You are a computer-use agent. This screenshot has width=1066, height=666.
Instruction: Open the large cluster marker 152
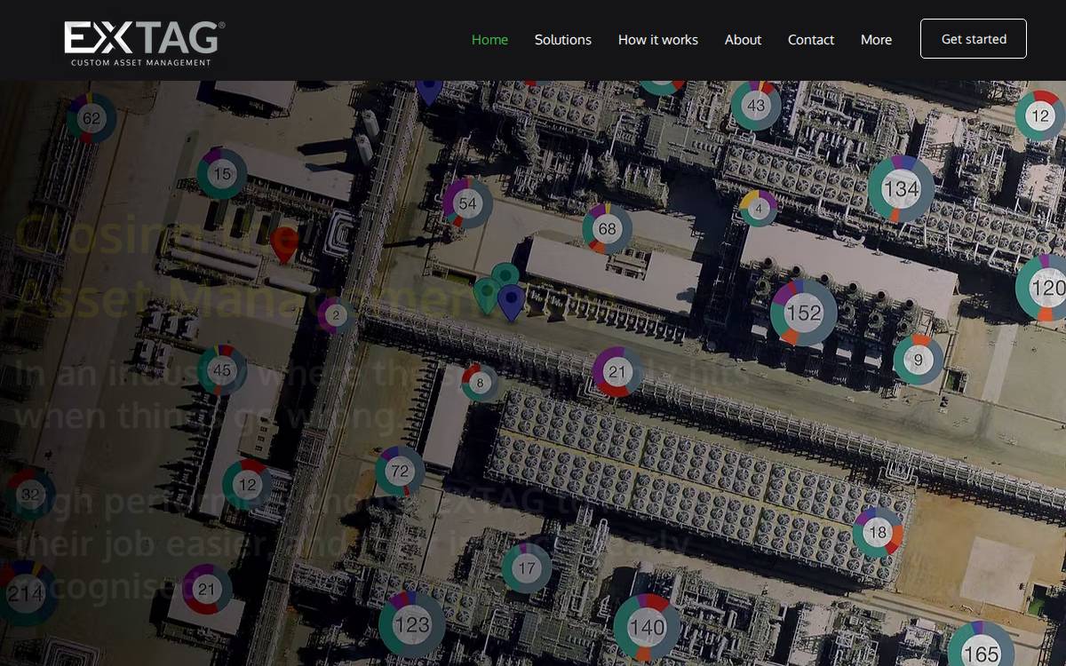(x=803, y=313)
